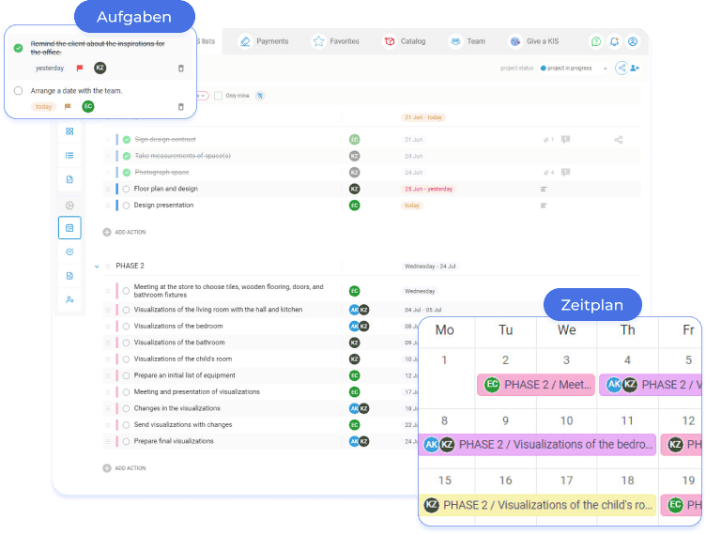This screenshot has height=534, width=706.
Task: Delete the Remind the client task
Action: [181, 68]
